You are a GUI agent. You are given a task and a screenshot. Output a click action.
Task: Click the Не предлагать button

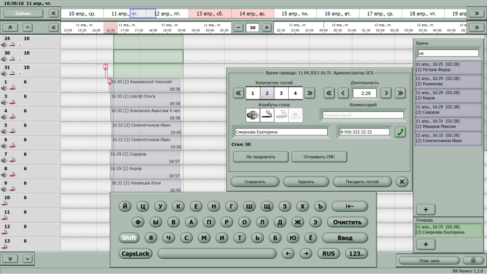261,157
